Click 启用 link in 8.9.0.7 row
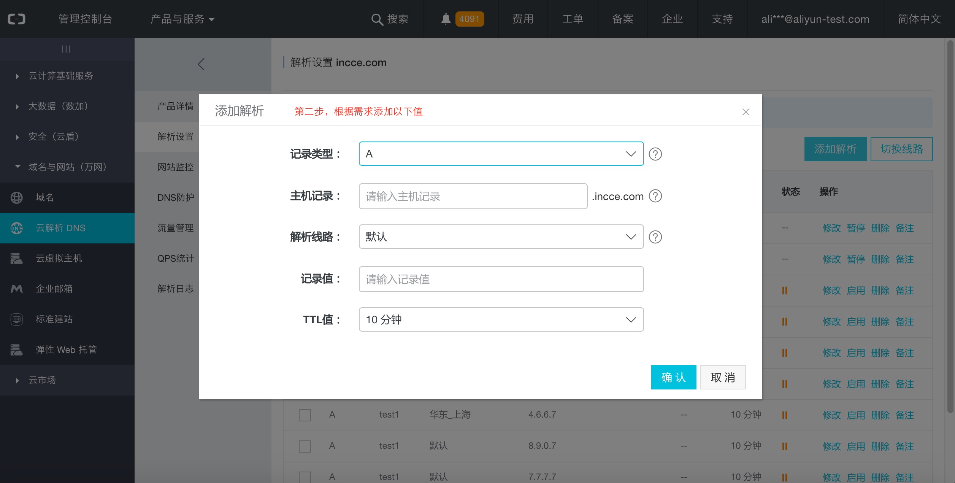This screenshot has width=955, height=483. [856, 446]
